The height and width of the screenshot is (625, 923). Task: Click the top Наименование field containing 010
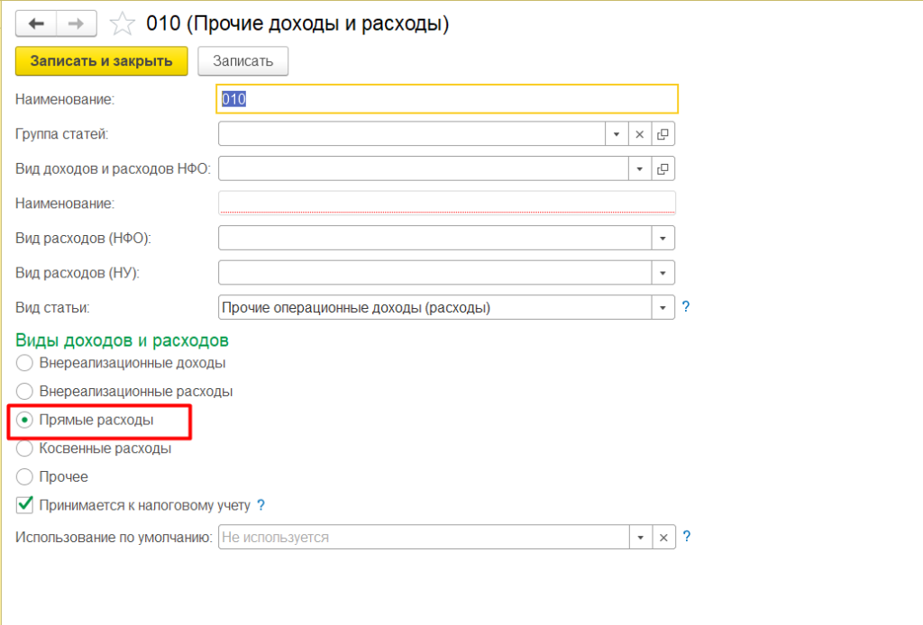(x=447, y=99)
